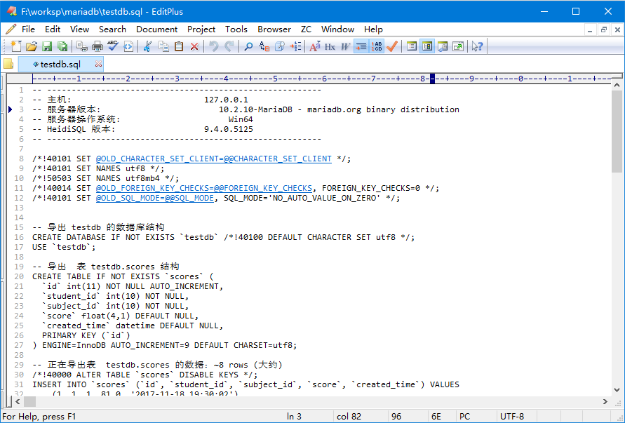Image resolution: width=625 pixels, height=423 pixels.
Task: Open the Browser menu
Action: [274, 29]
